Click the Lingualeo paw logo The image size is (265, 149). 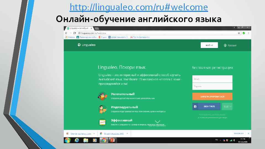[79, 45]
